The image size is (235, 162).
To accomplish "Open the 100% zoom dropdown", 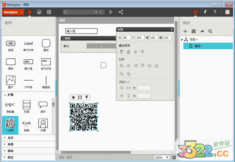I will [162, 158].
